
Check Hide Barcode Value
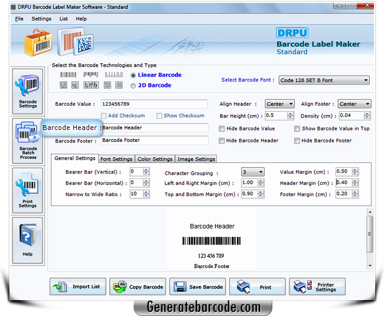[x=222, y=129]
